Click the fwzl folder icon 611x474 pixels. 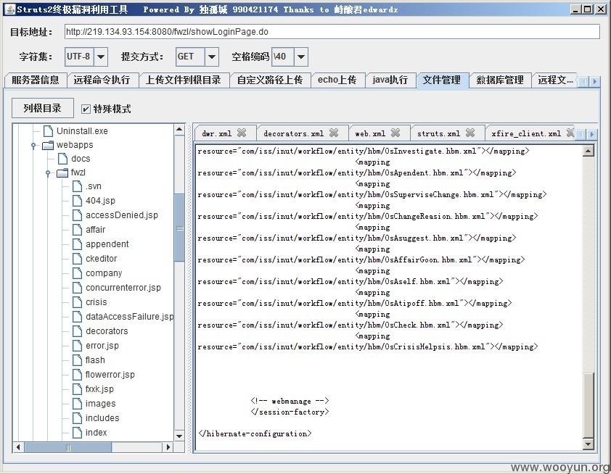62,172
